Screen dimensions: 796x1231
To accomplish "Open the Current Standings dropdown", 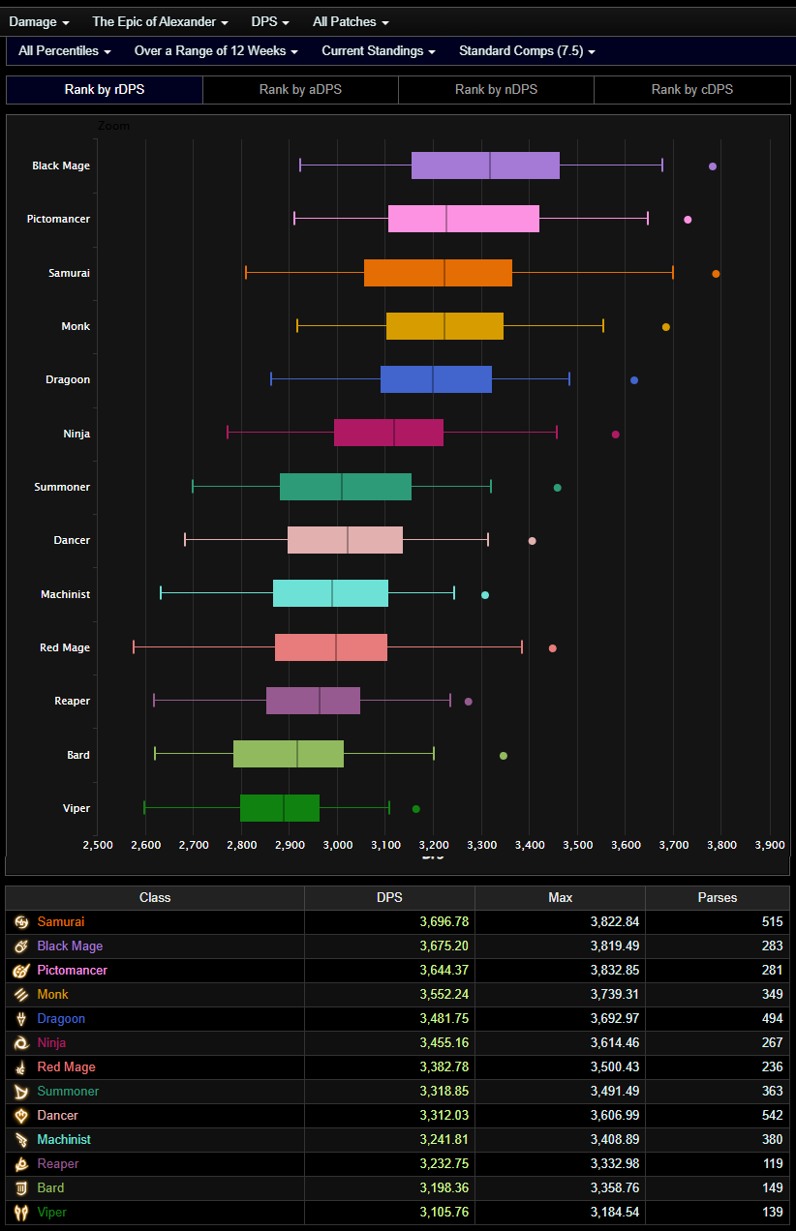I will pyautogui.click(x=379, y=50).
